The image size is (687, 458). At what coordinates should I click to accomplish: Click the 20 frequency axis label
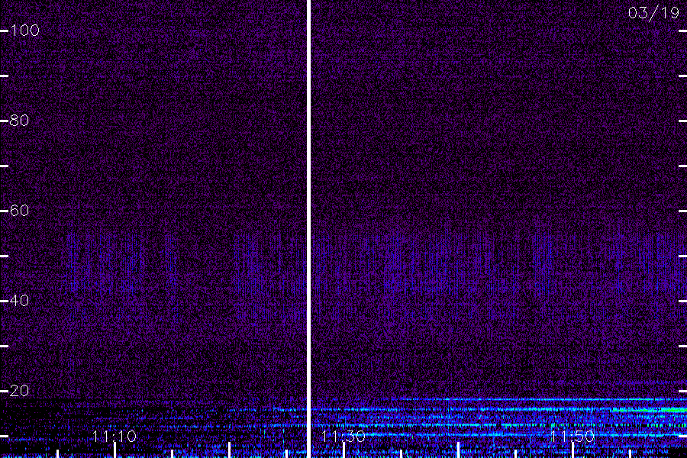(19, 391)
